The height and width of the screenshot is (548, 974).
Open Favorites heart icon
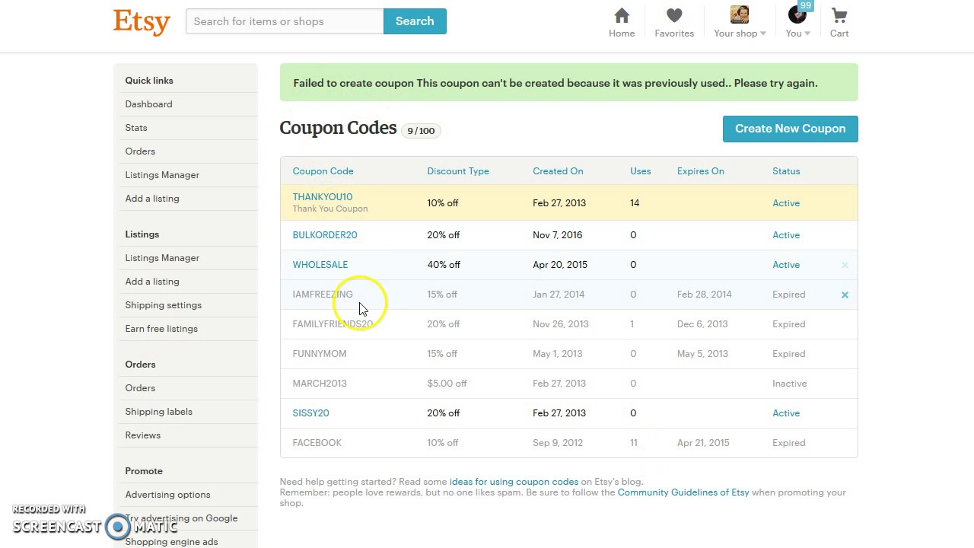(674, 16)
